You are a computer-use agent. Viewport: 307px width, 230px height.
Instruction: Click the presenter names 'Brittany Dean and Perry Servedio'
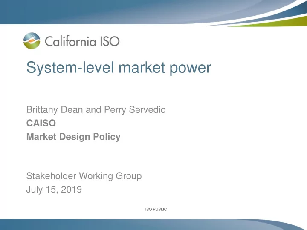[96, 110]
